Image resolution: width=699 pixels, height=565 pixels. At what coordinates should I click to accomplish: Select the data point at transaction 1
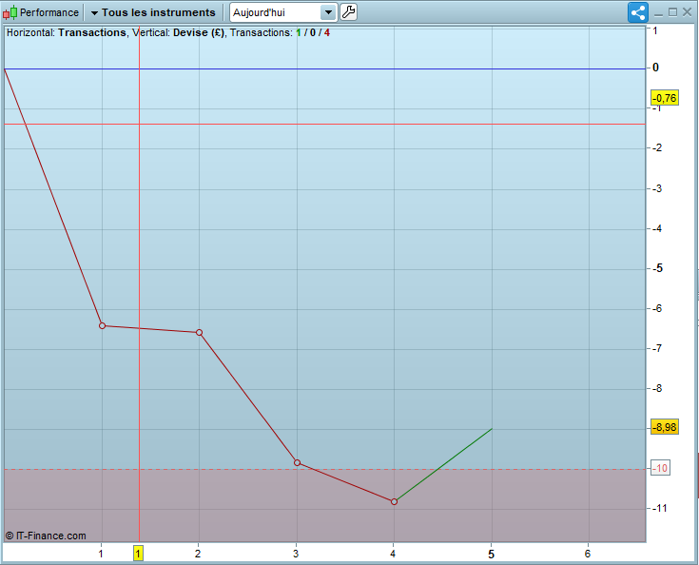(102, 325)
